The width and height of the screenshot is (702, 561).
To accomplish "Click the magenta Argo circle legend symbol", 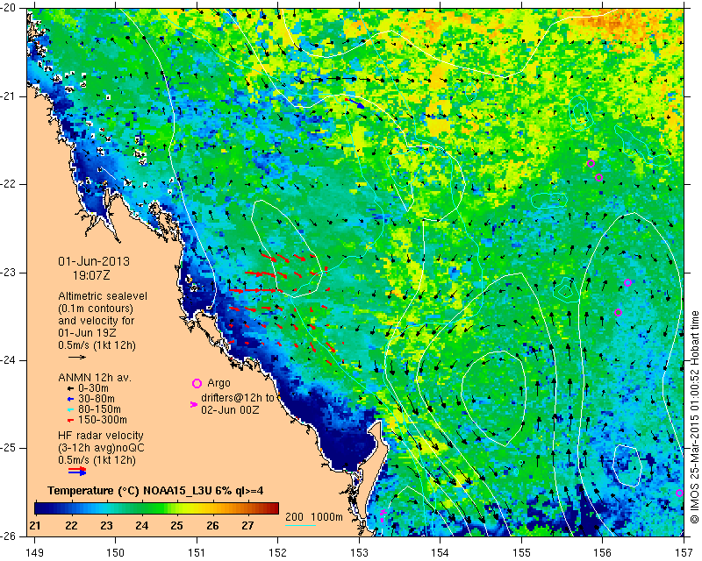I will pyautogui.click(x=197, y=383).
